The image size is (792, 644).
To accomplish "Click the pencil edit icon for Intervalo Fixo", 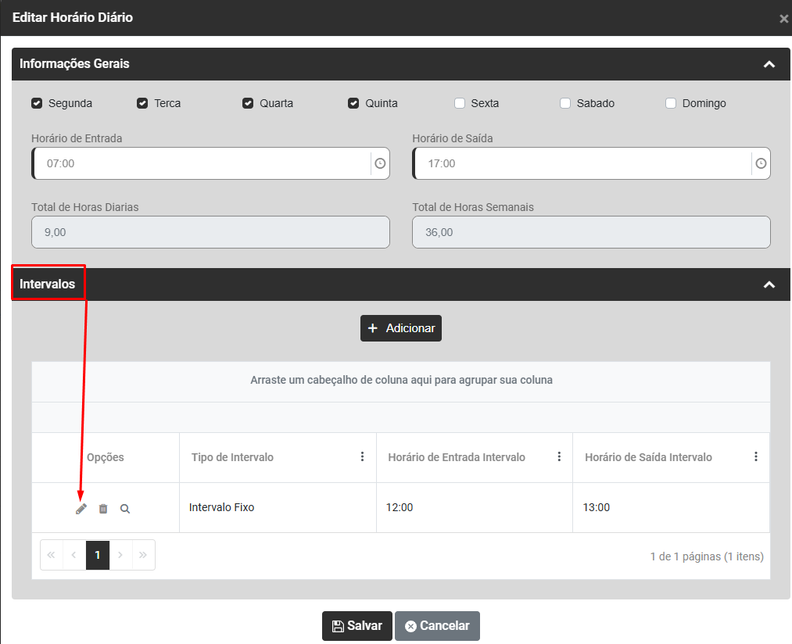I will [x=81, y=509].
